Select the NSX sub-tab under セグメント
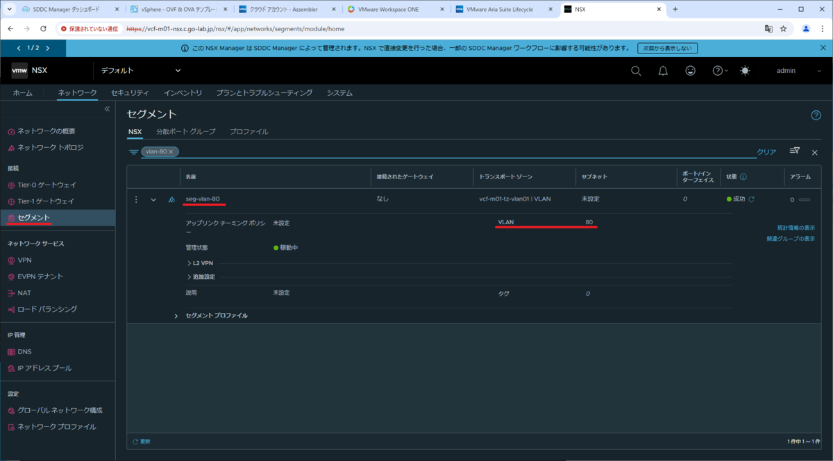833x461 pixels. tap(135, 131)
